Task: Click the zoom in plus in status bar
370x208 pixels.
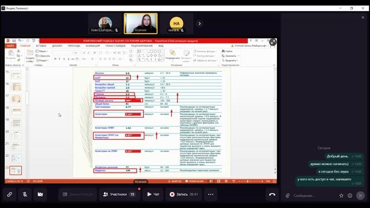Action: (262, 181)
